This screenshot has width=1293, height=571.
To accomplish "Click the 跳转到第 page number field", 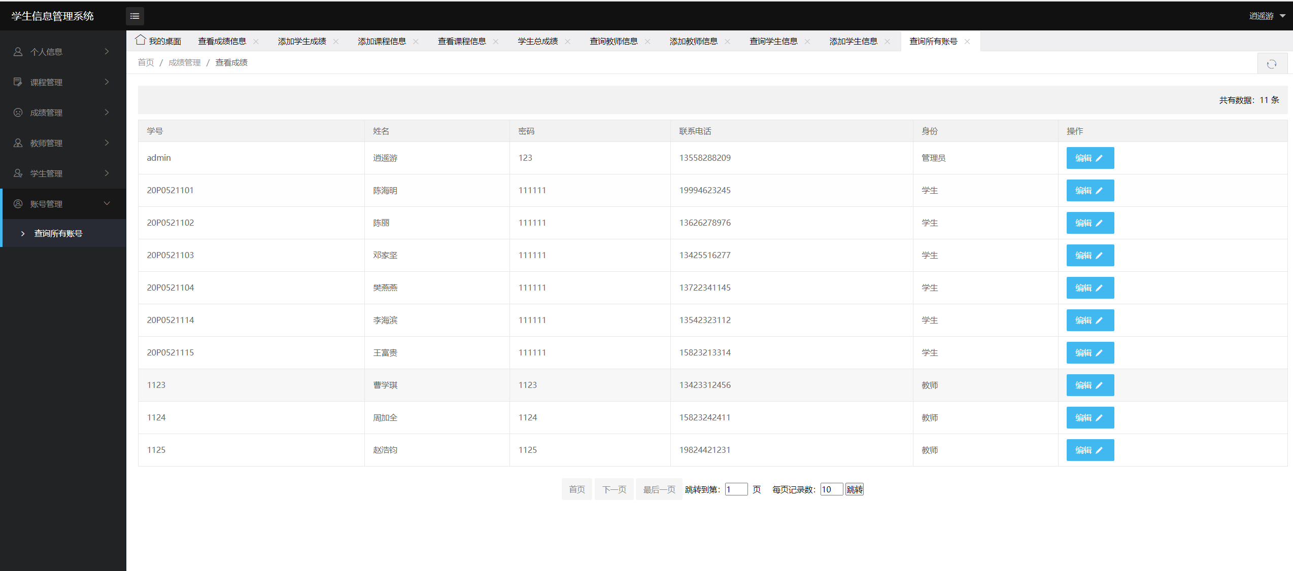I will click(736, 489).
